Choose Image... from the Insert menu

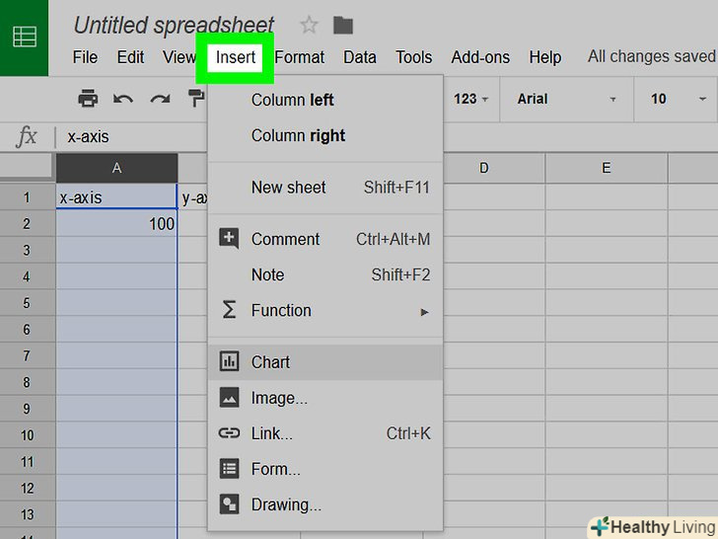(x=279, y=398)
